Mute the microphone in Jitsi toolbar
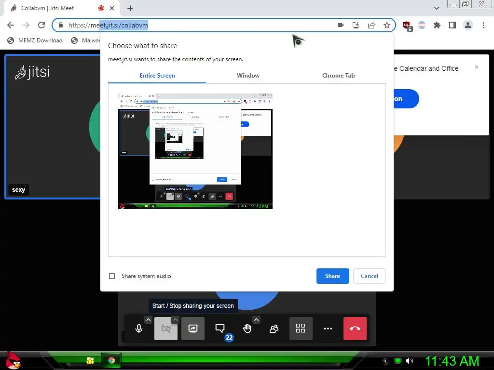Viewport: 494px width, 370px height. tap(139, 329)
